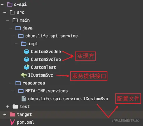143x126 pixels.
Task: Select the cbuc.life.spi.service package
Action: point(52,36)
